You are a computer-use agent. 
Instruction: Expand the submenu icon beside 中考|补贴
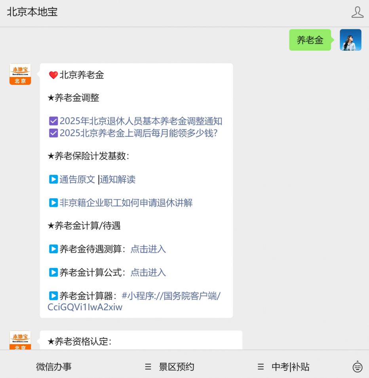click(260, 367)
